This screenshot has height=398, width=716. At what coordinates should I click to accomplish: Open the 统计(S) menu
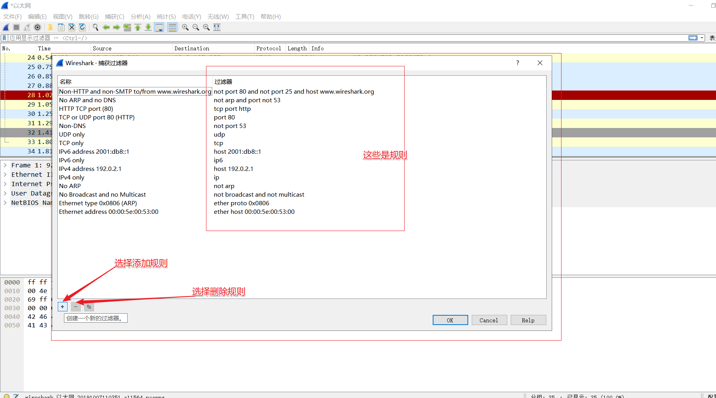[166, 16]
